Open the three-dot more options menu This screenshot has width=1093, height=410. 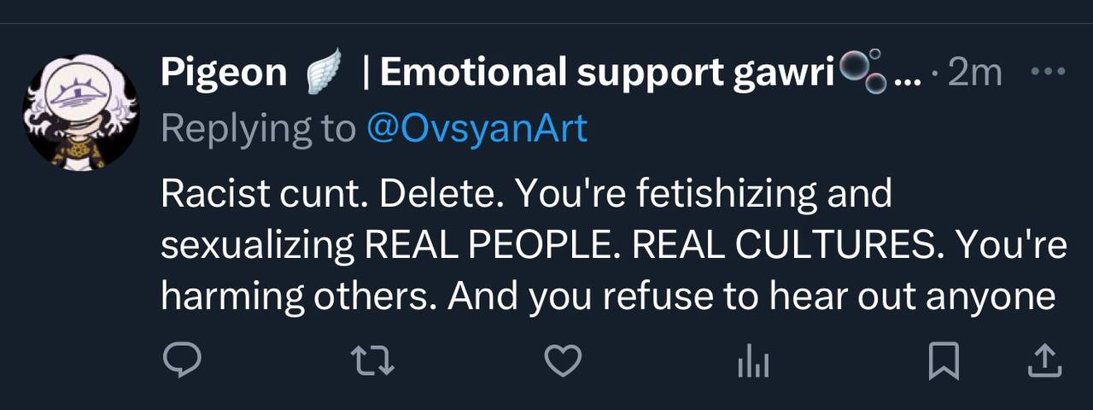(x=1048, y=72)
